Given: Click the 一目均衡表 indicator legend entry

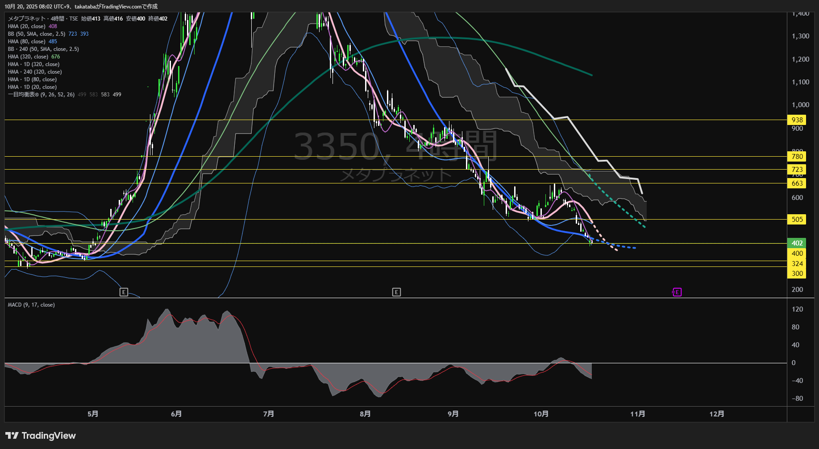Looking at the screenshot, I should [41, 95].
